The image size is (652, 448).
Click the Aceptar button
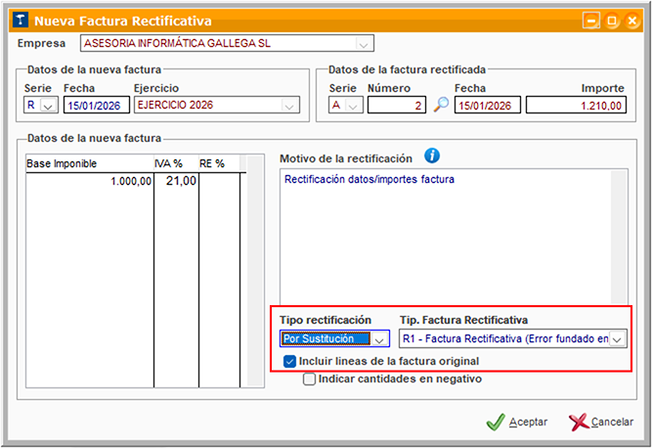pyautogui.click(x=517, y=423)
